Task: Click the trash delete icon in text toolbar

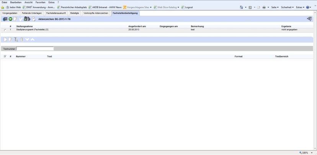Action: 22,39
